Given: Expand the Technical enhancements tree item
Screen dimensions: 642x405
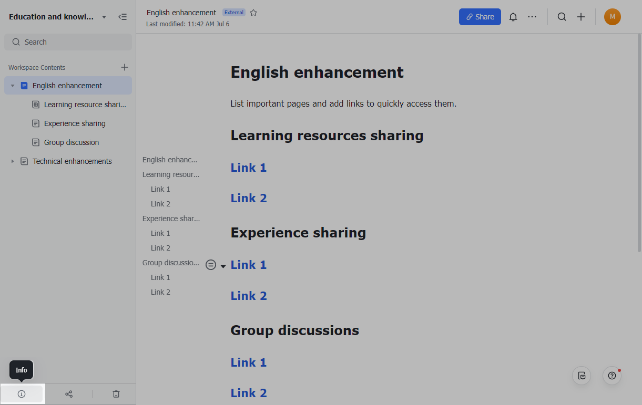Looking at the screenshot, I should click(x=13, y=161).
